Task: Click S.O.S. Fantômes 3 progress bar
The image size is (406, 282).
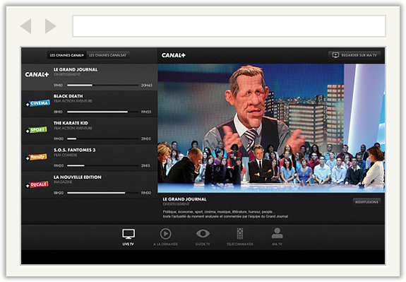Action: coord(103,165)
